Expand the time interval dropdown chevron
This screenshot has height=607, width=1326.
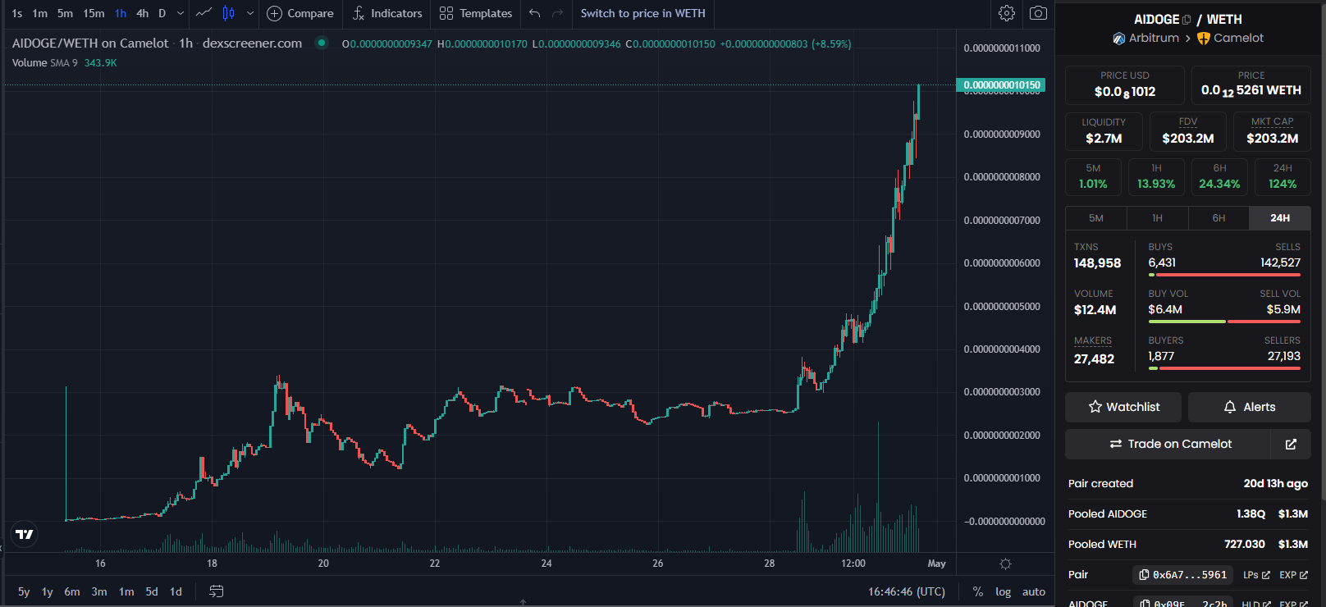(181, 13)
